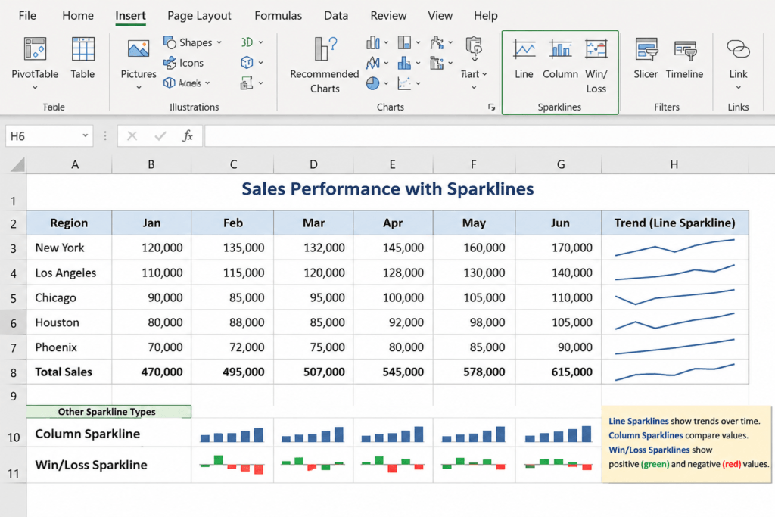Click the '145,000' cell
Screen dimensions: 775x517
393,248
